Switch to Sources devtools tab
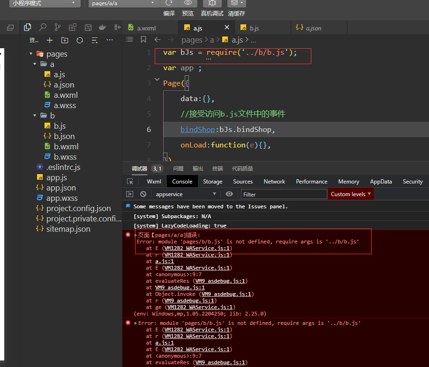The width and height of the screenshot is (429, 367). (243, 182)
